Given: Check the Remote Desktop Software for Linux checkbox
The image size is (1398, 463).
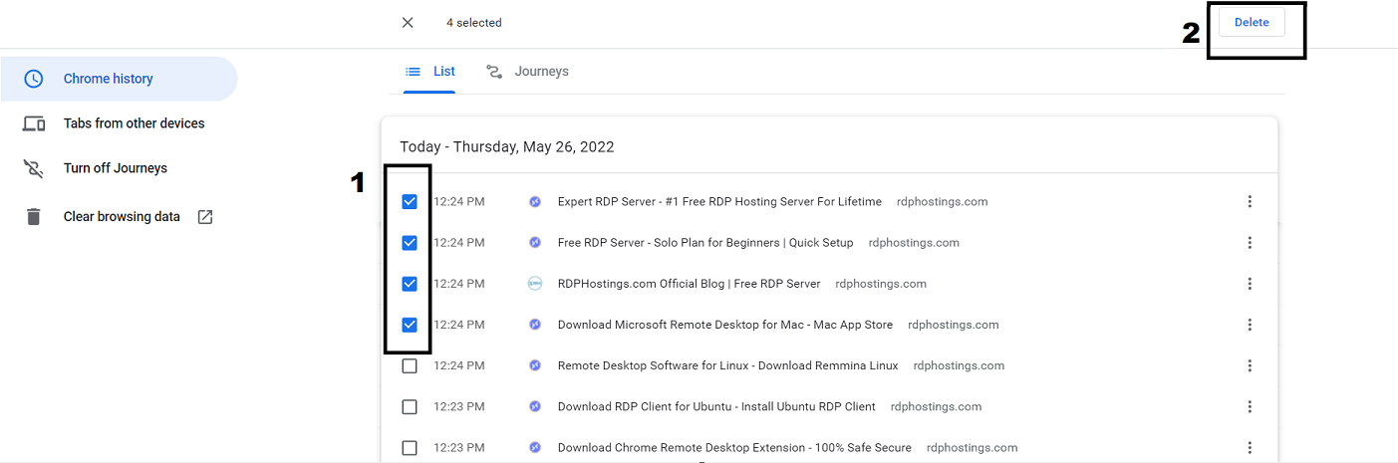Looking at the screenshot, I should (x=410, y=366).
